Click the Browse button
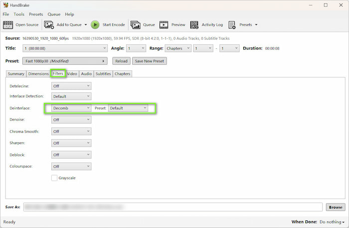Image resolution: width=349 pixels, height=228 pixels. [336, 207]
